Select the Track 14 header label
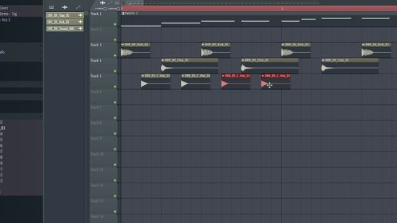This screenshot has height=223, width=397. click(x=97, y=216)
